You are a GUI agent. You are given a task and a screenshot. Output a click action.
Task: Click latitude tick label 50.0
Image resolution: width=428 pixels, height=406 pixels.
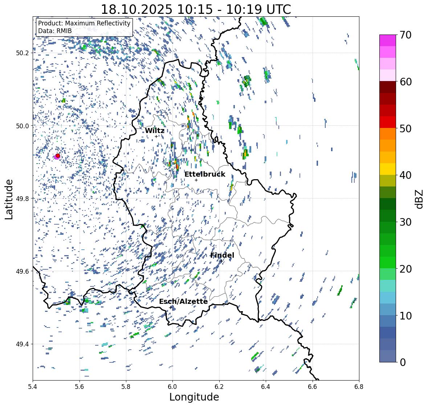tap(23, 126)
